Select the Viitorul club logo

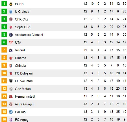(x=11, y=50)
